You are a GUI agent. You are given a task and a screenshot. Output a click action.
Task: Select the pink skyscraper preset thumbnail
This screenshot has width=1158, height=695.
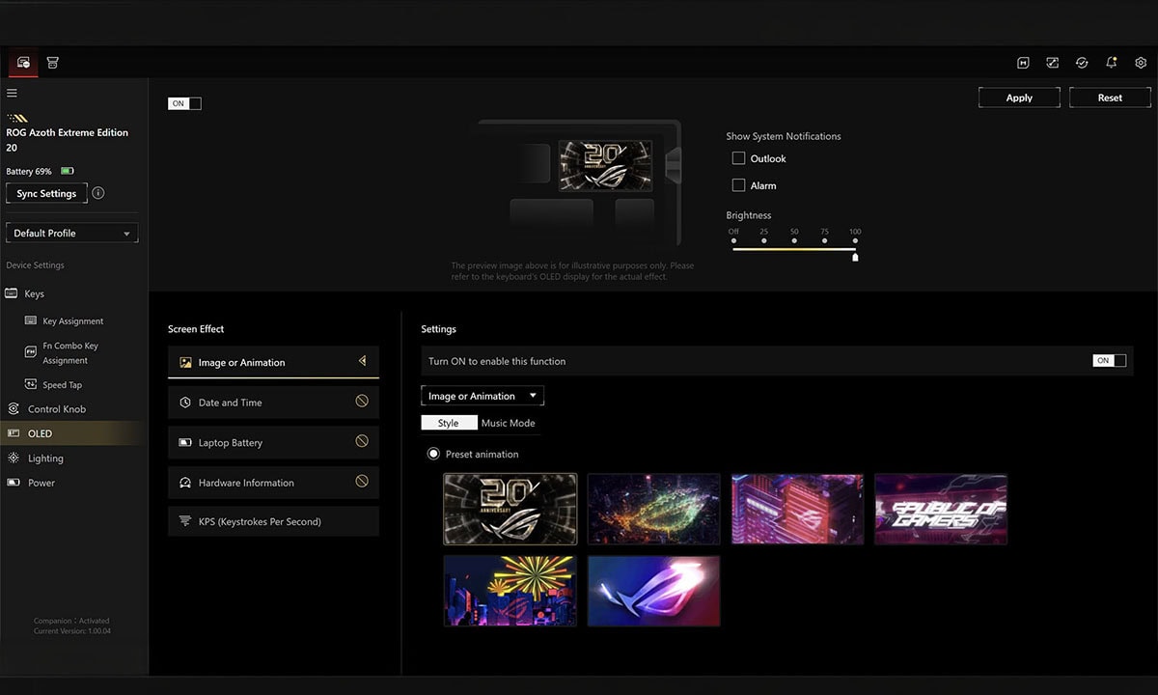797,509
